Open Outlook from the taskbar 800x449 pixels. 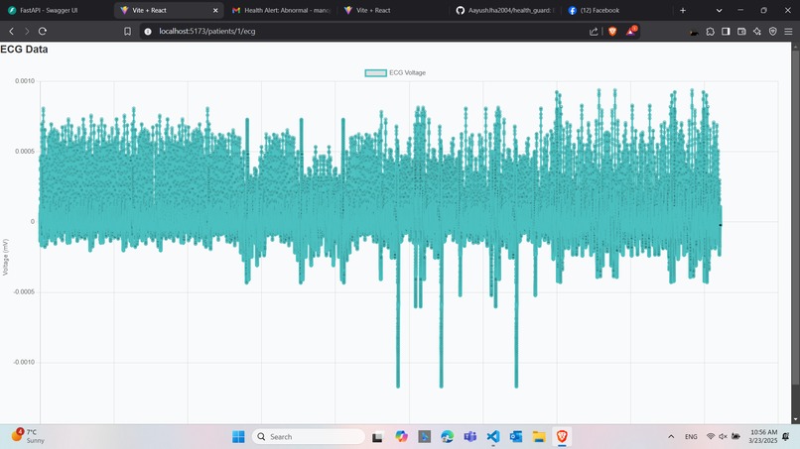(516, 437)
